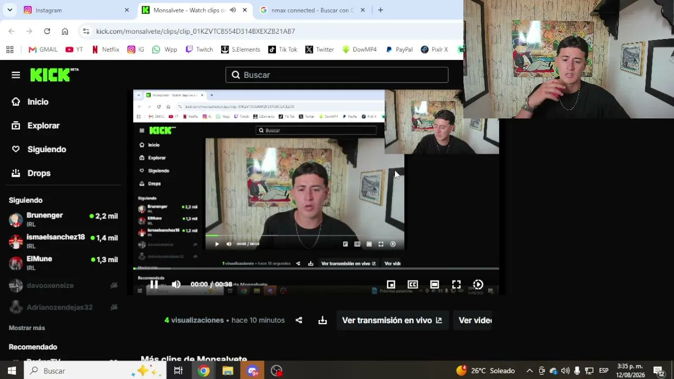Screen dimensions: 674x379
Task: Open the Twitter X bookmark
Action: point(320,49)
